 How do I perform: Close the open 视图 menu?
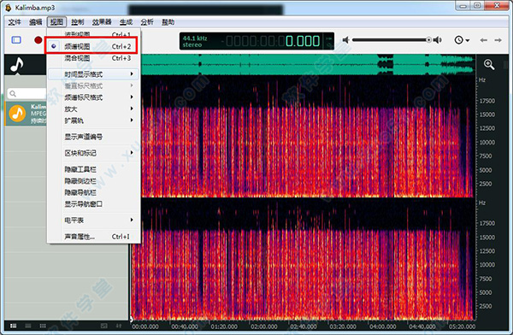click(56, 22)
